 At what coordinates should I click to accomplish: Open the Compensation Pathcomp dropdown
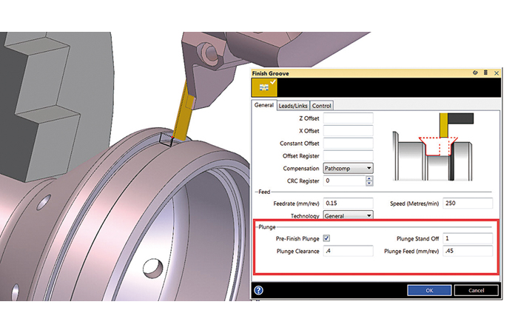[x=349, y=169]
